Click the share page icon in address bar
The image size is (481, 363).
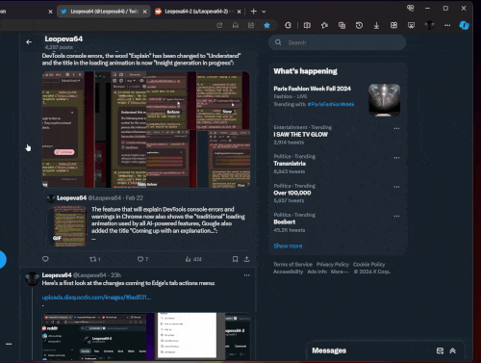click(x=251, y=25)
